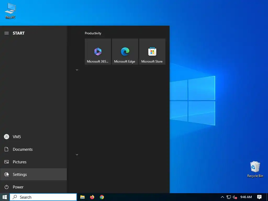Click the muted volume tray icon

pyautogui.click(x=235, y=197)
